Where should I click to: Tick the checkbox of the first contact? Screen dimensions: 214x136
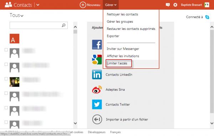tap(6, 50)
